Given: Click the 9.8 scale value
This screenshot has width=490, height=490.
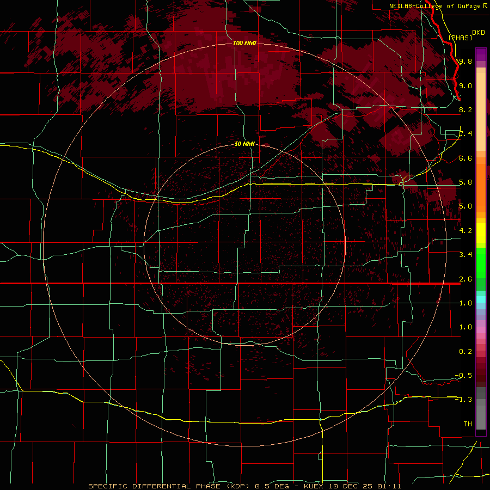Looking at the screenshot, I should point(465,61).
